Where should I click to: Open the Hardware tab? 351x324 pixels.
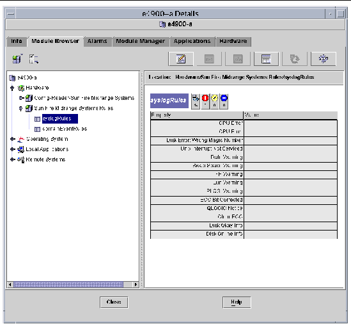233,41
